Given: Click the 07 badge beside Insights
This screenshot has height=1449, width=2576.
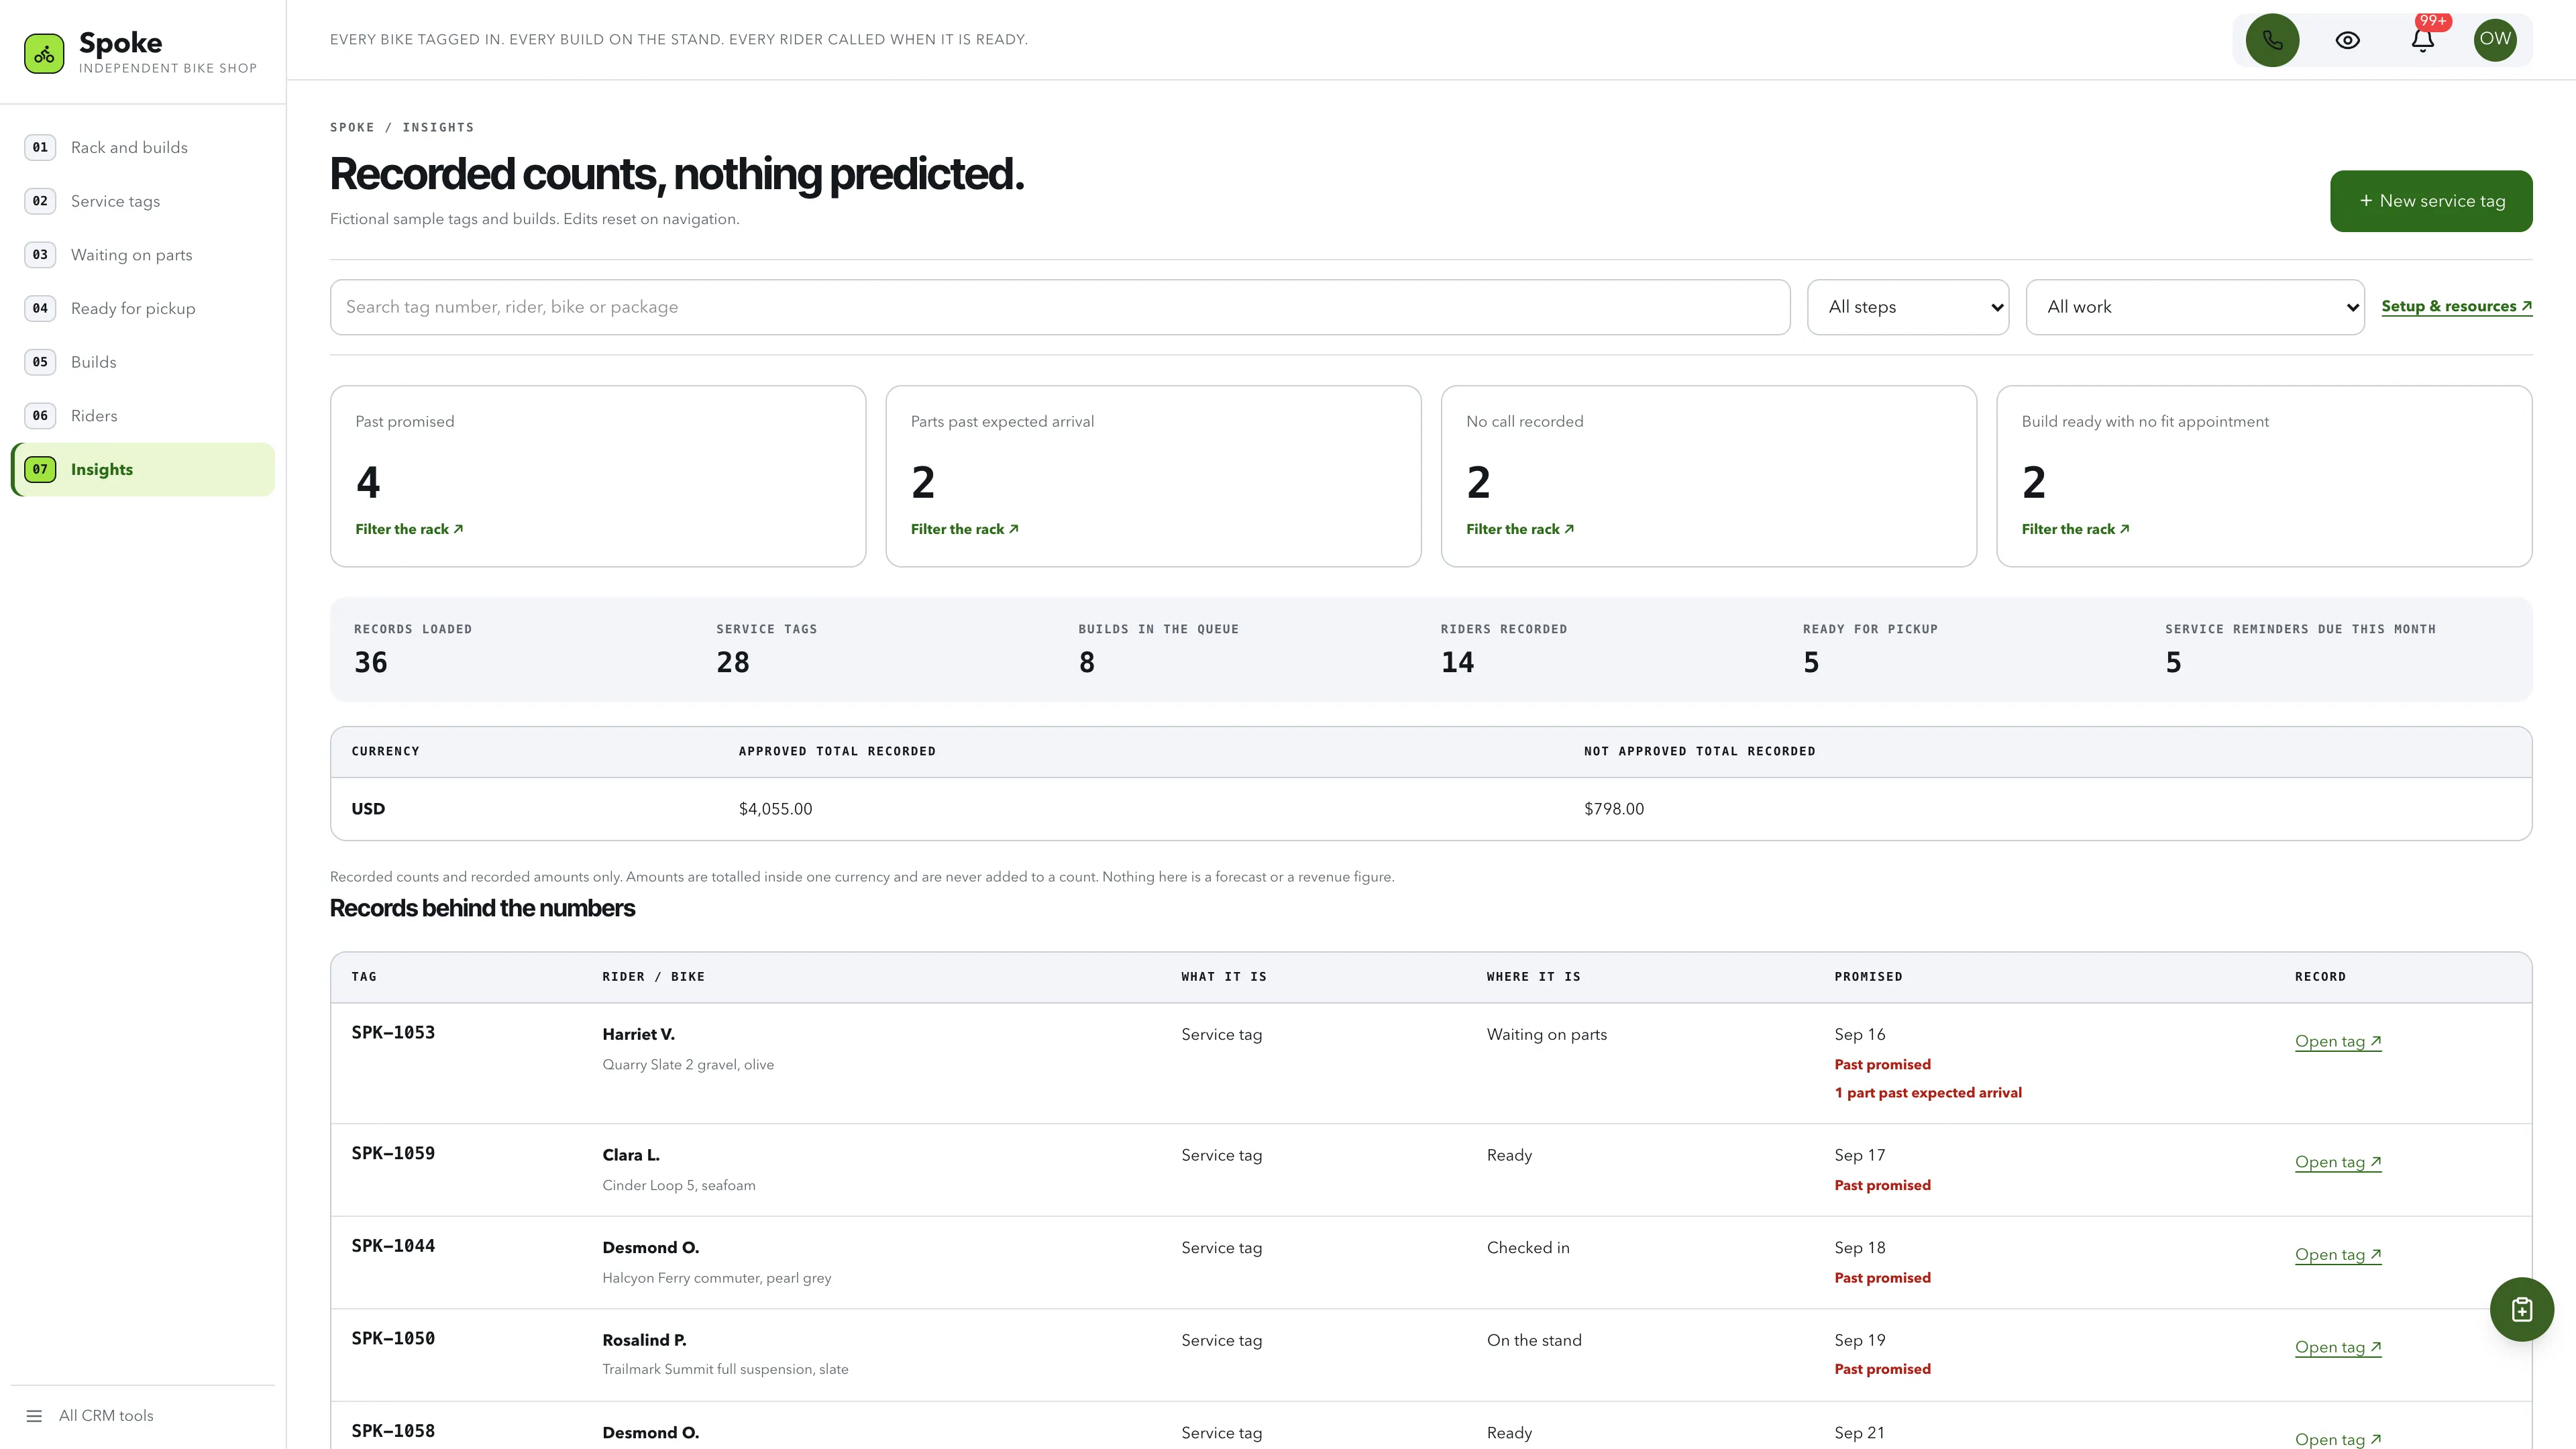Looking at the screenshot, I should point(40,469).
